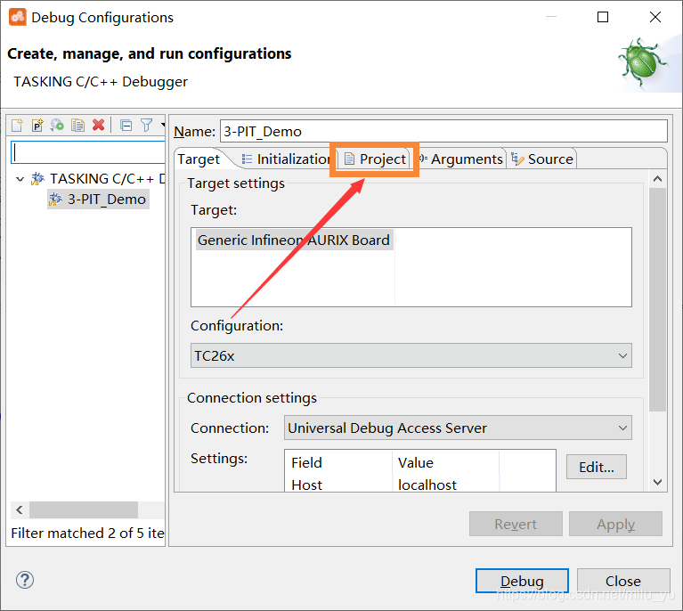Close the dialog with title bar X
The width and height of the screenshot is (683, 611).
(x=655, y=17)
